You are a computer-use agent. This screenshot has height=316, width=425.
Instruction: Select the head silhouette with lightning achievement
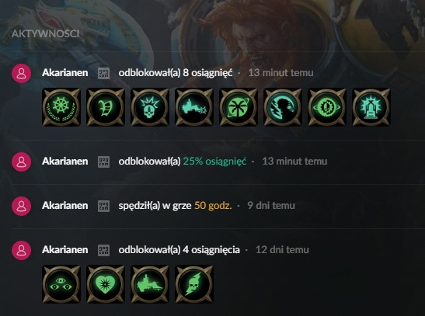tap(282, 107)
